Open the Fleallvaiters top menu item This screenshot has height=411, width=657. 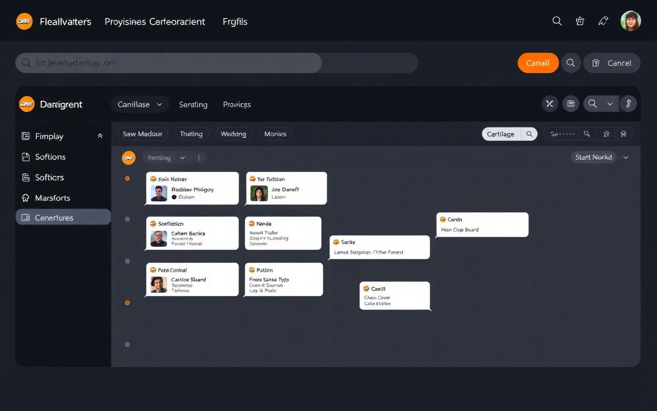click(x=65, y=22)
